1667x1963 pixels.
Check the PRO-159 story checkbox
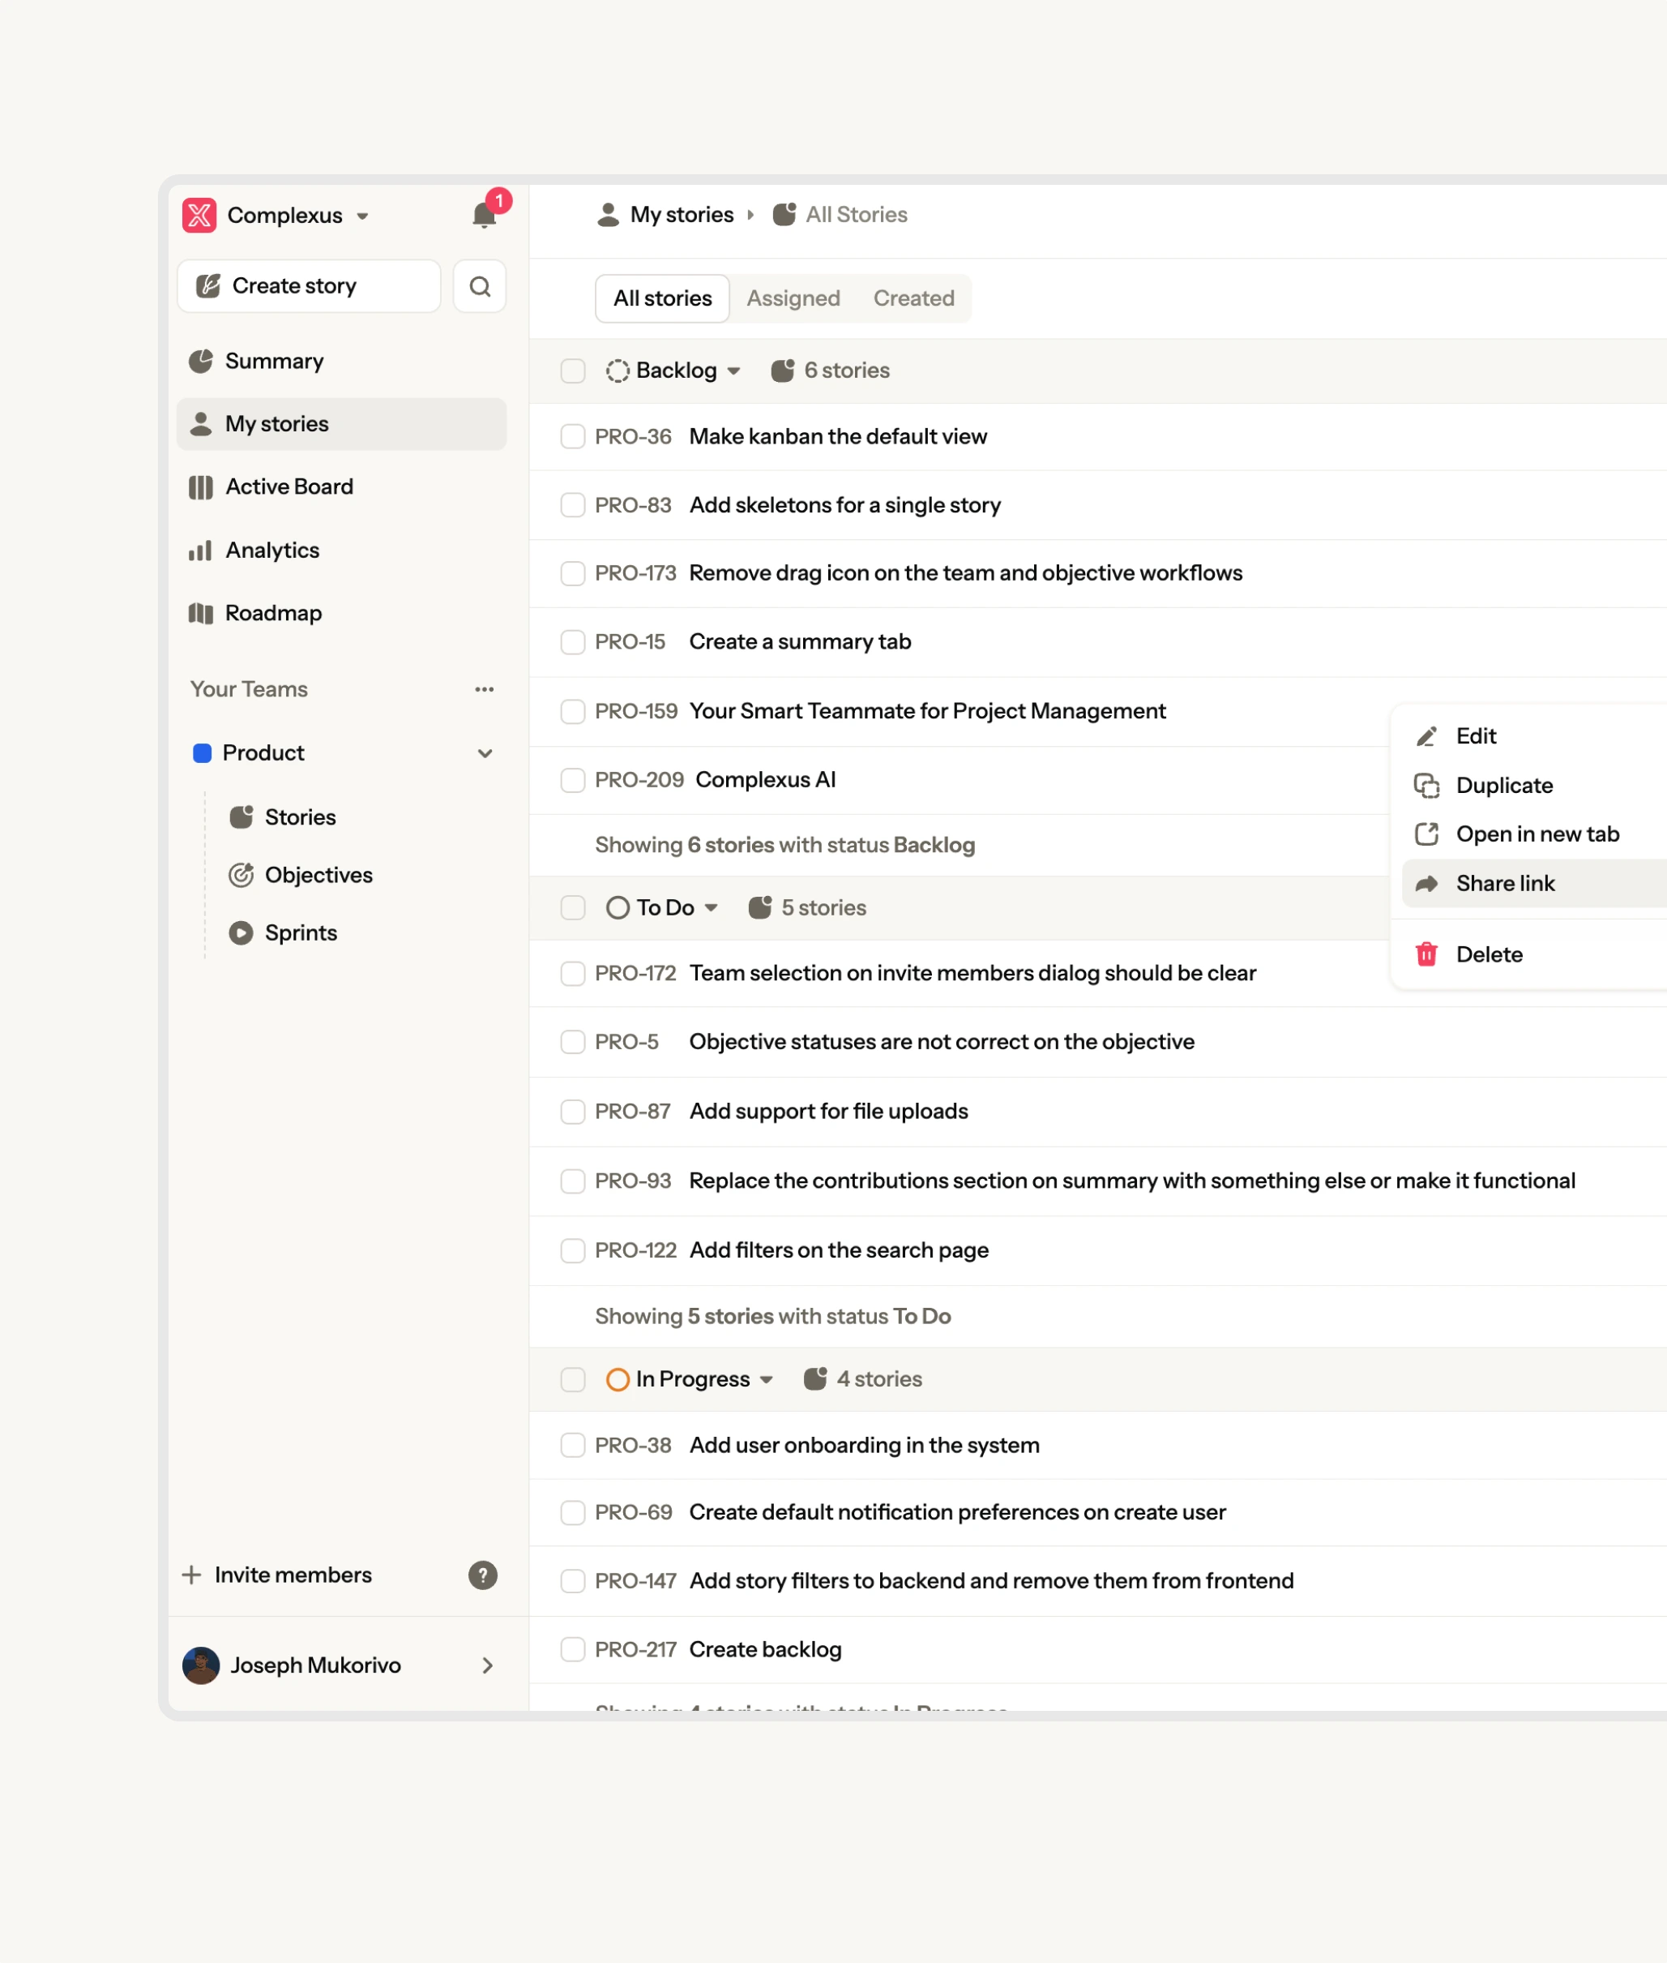pyautogui.click(x=573, y=711)
